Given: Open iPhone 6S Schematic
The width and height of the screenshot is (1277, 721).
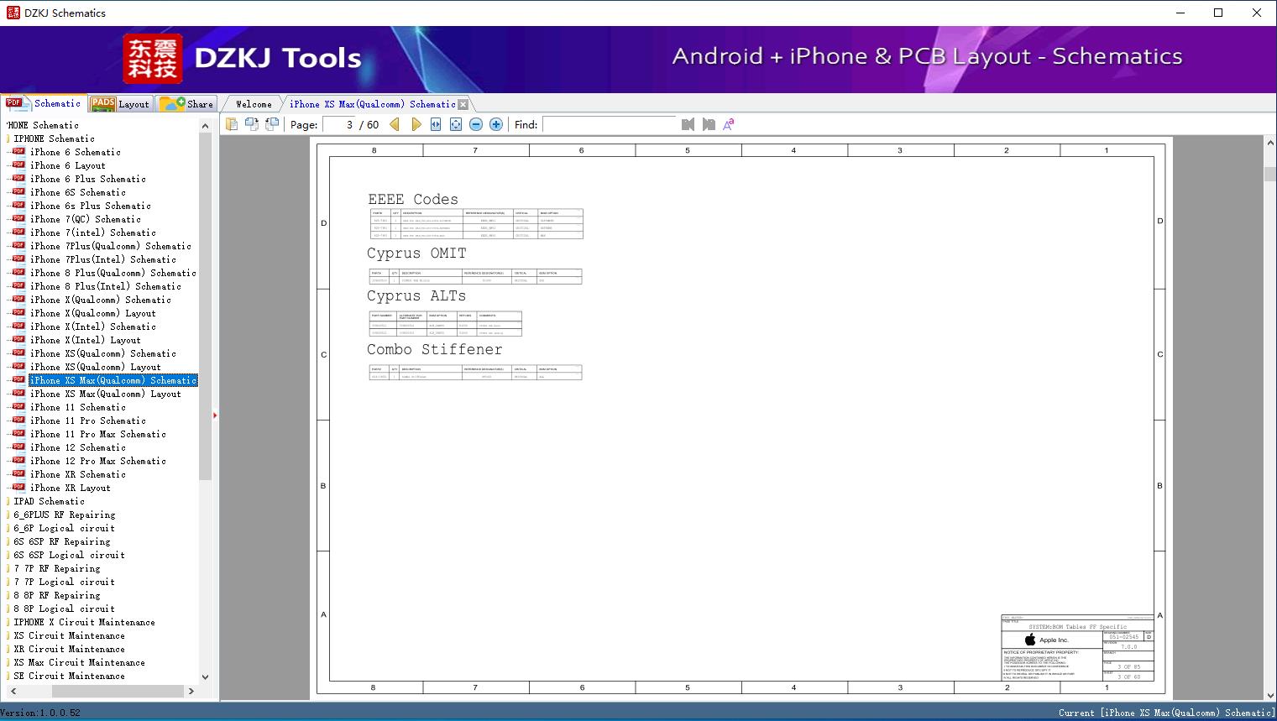Looking at the screenshot, I should (78, 192).
